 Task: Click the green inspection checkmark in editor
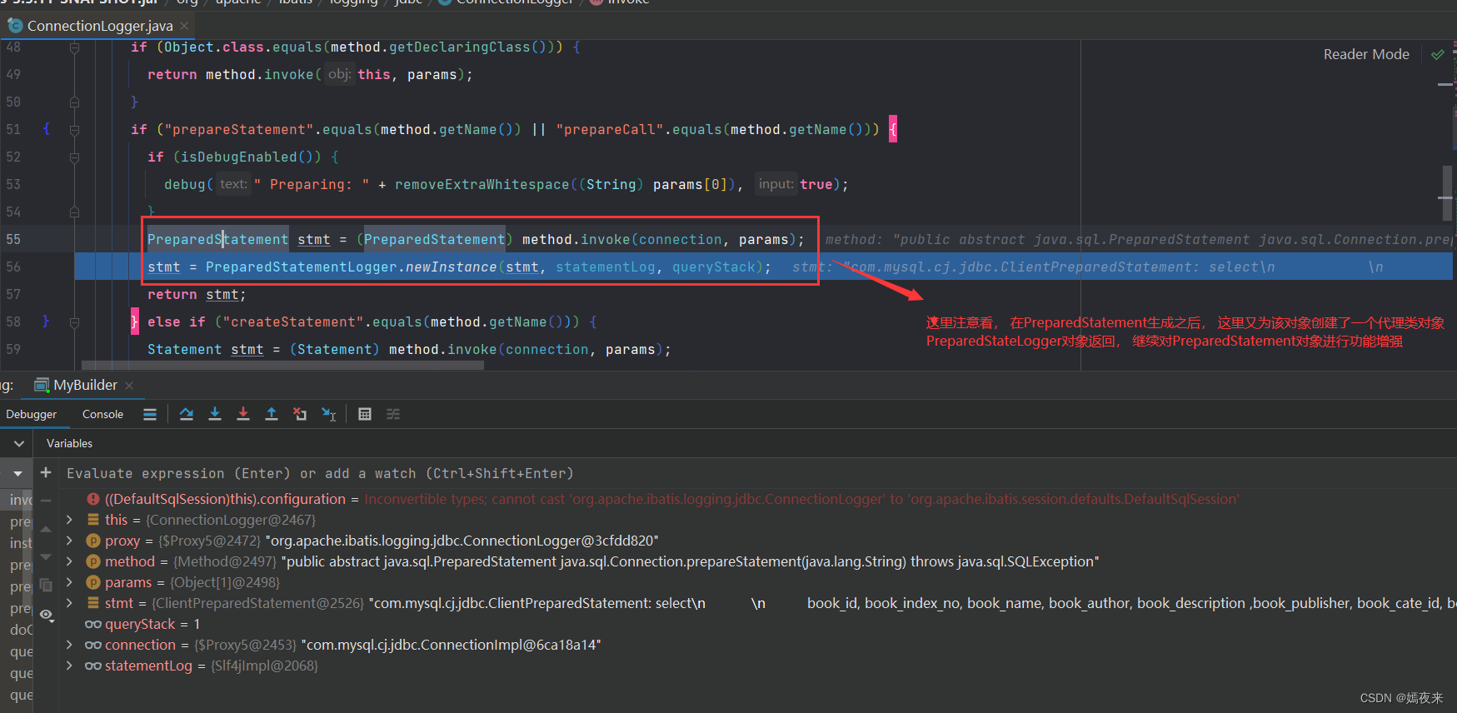(1437, 54)
